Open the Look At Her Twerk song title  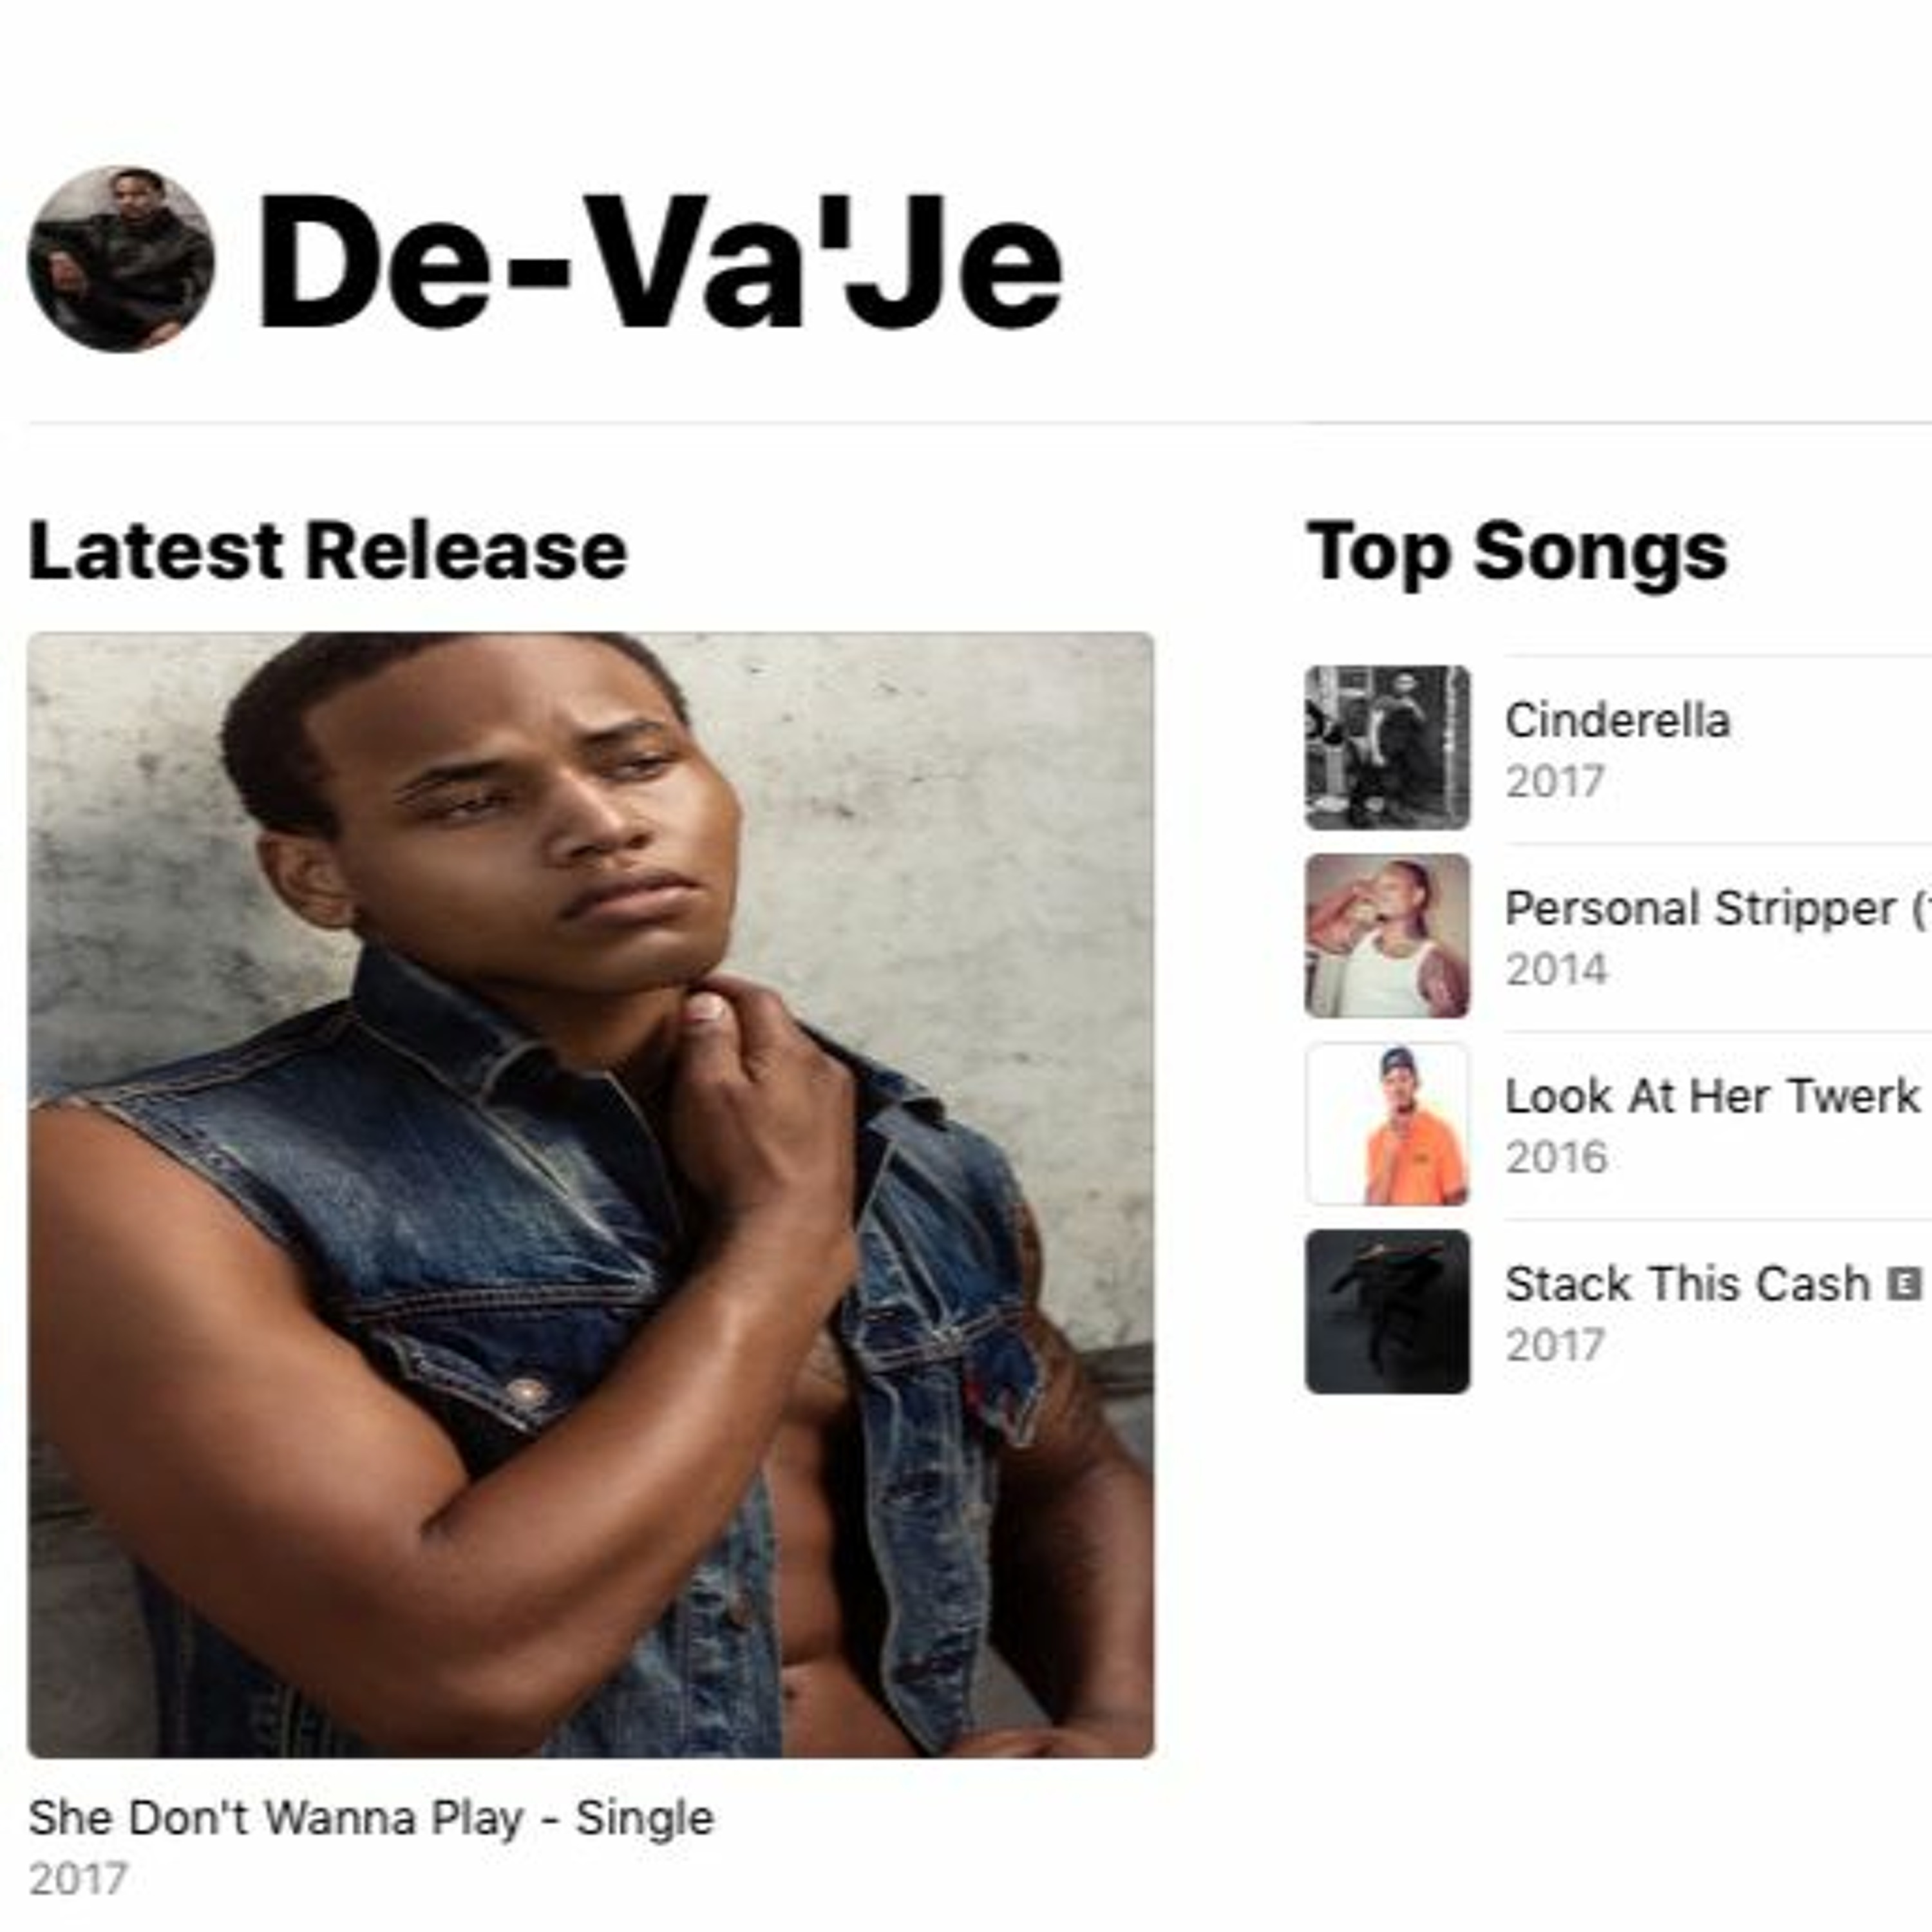1712,1096
